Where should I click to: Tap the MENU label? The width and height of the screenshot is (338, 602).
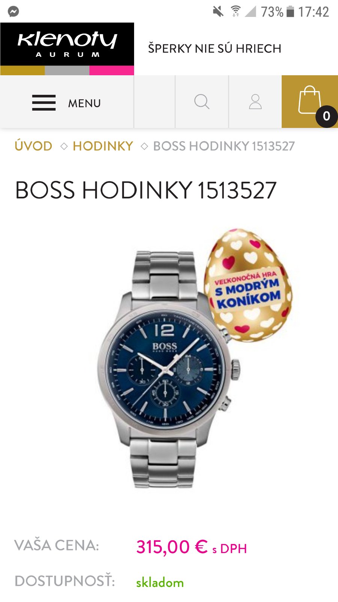[84, 103]
